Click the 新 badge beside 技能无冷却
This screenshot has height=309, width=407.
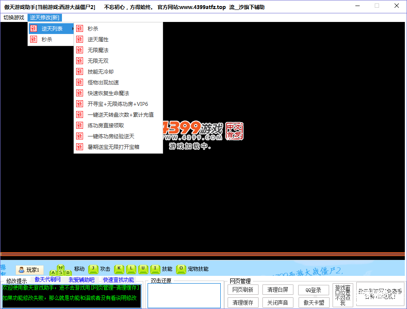[80, 71]
